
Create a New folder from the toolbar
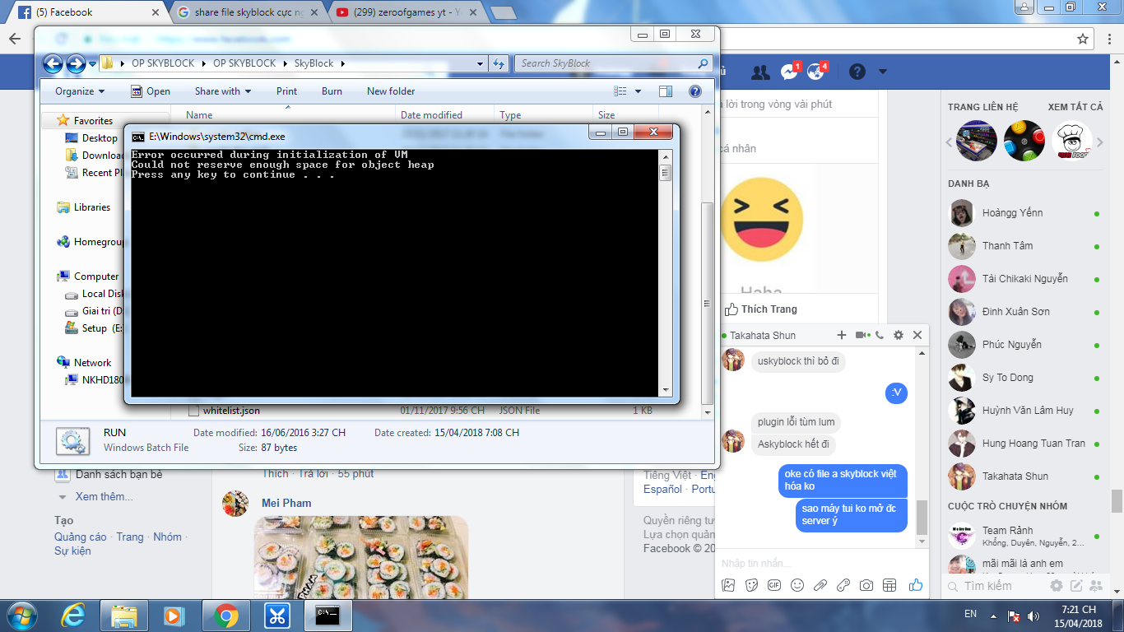[x=391, y=91]
